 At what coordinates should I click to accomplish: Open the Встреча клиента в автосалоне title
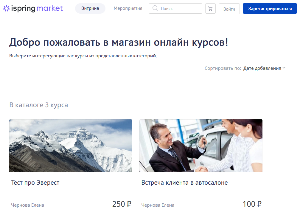184,183
